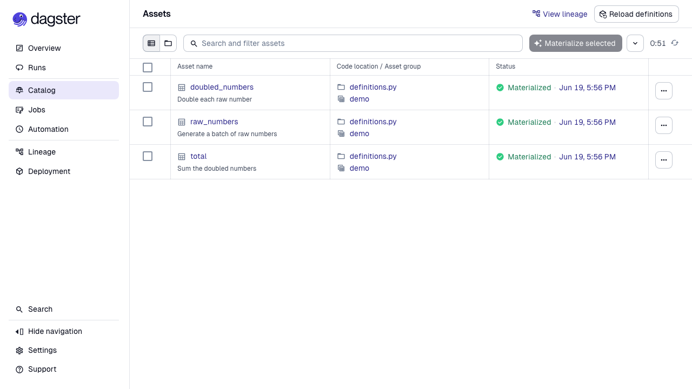Image resolution: width=692 pixels, height=389 pixels.
Task: Click the sidebar Search magnifier icon
Action: pyautogui.click(x=19, y=309)
